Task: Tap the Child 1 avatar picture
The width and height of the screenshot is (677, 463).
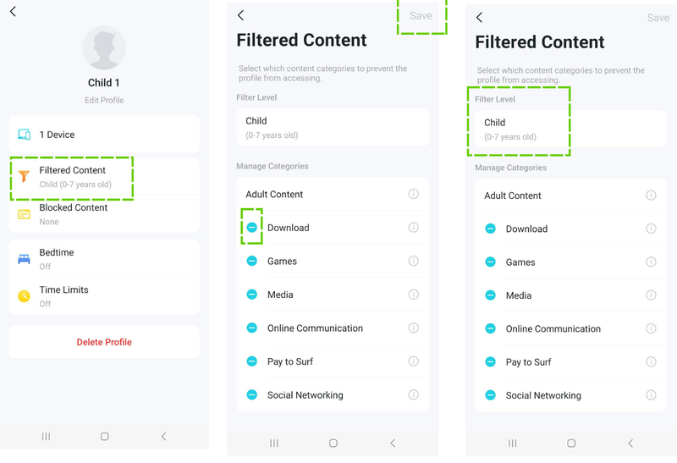Action: click(104, 47)
